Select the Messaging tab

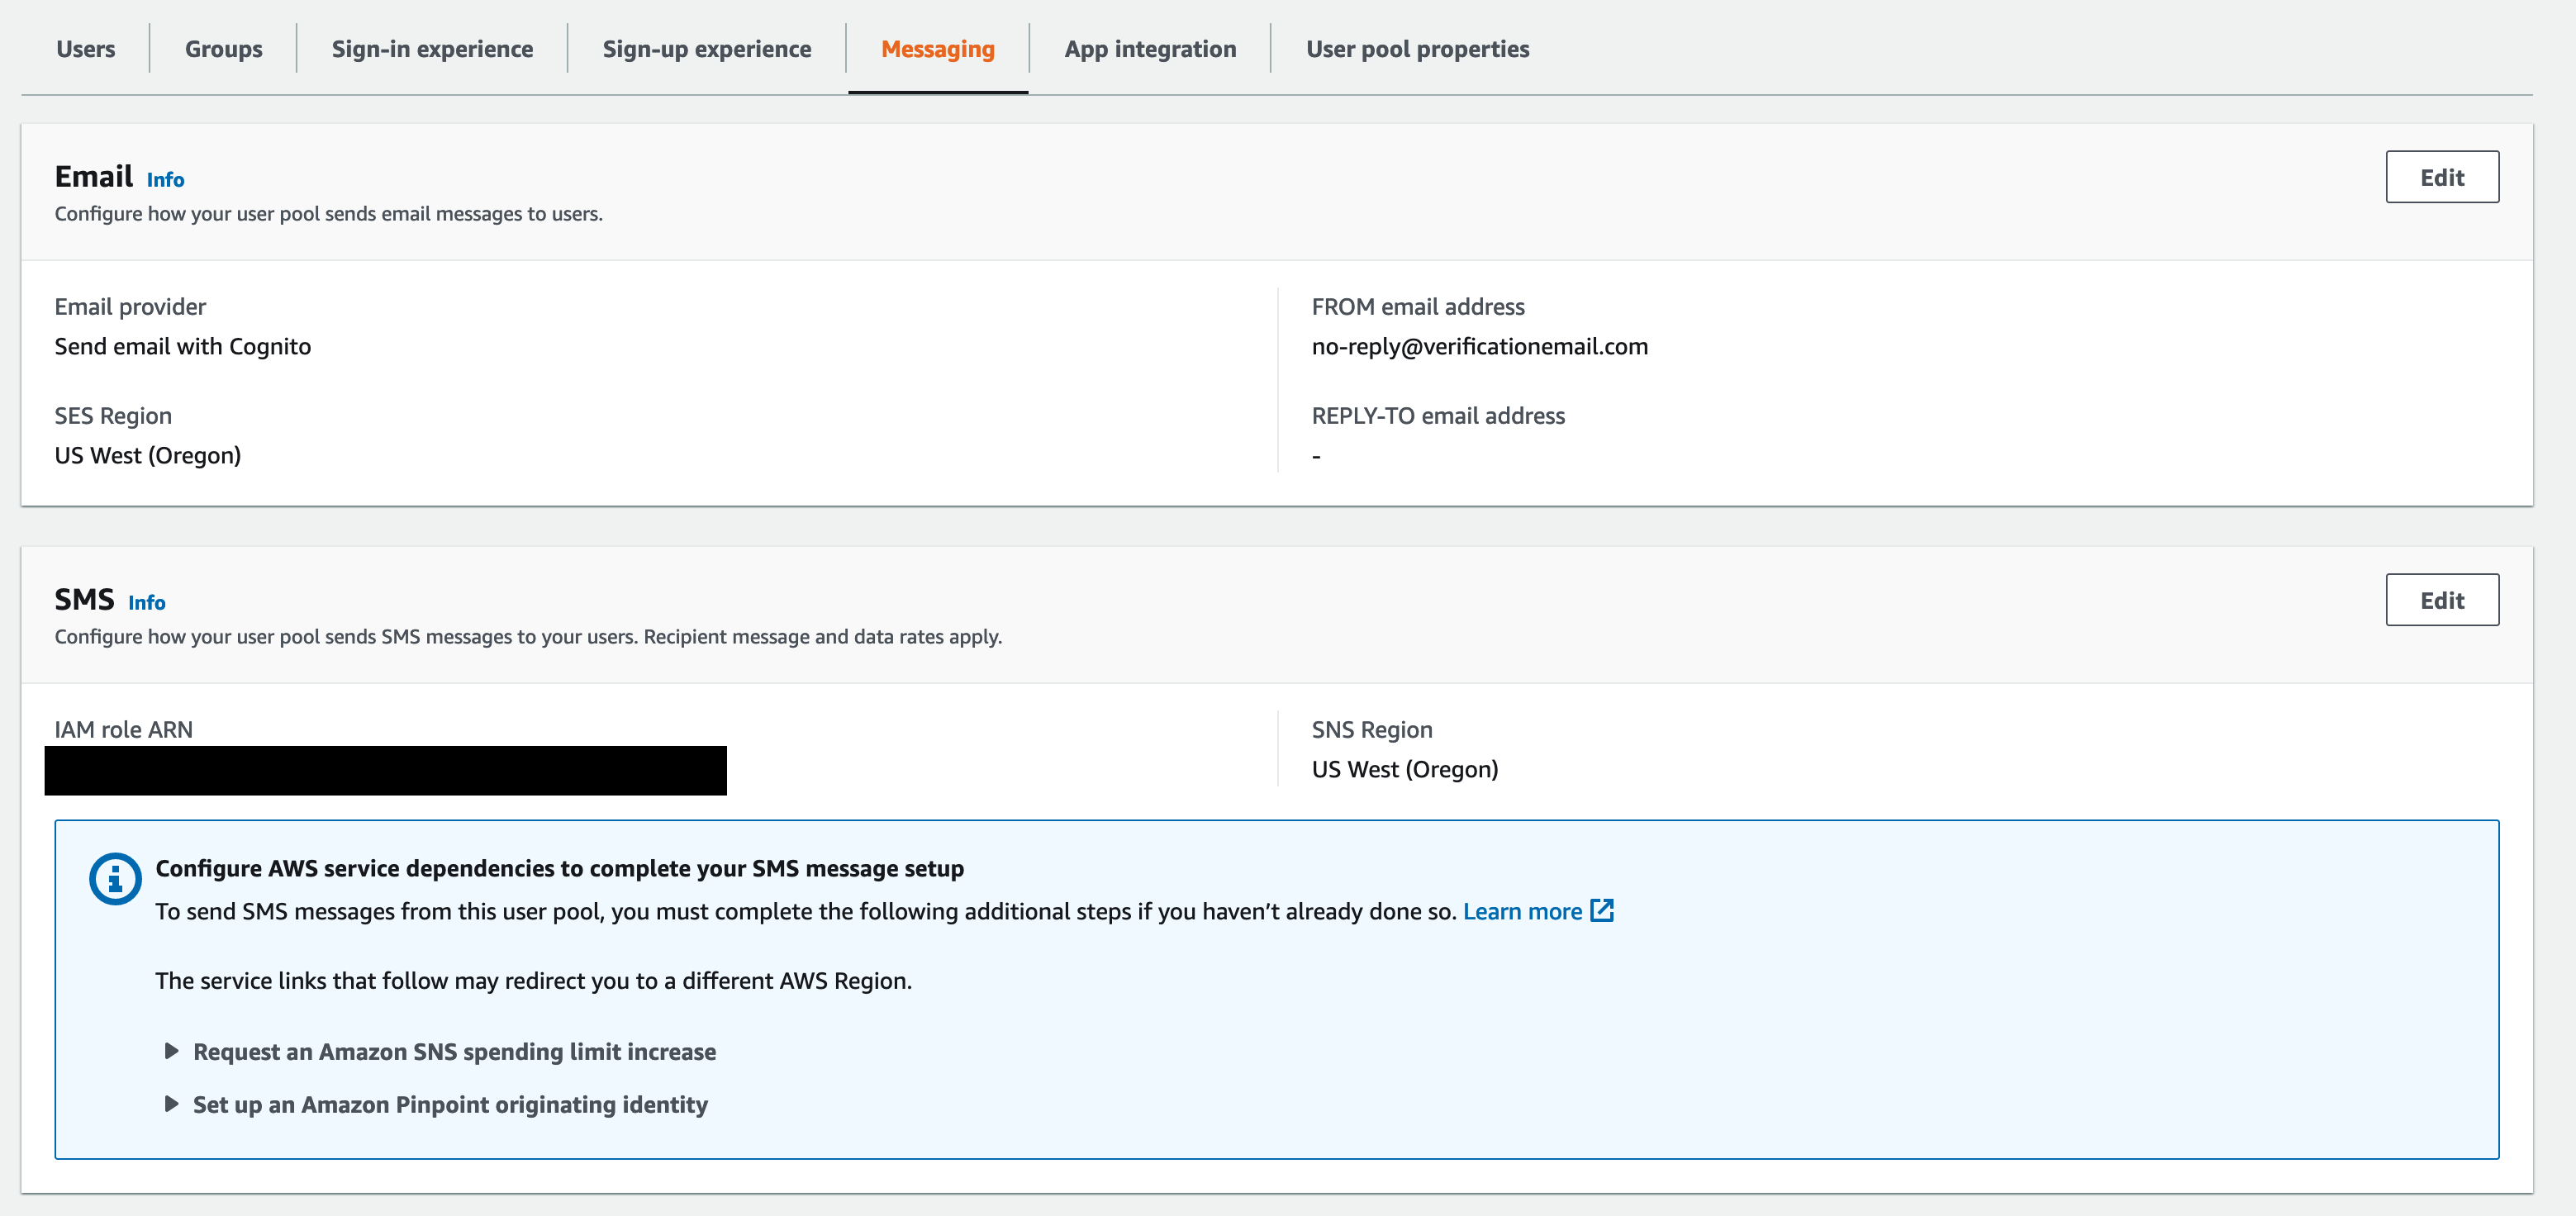pos(937,48)
